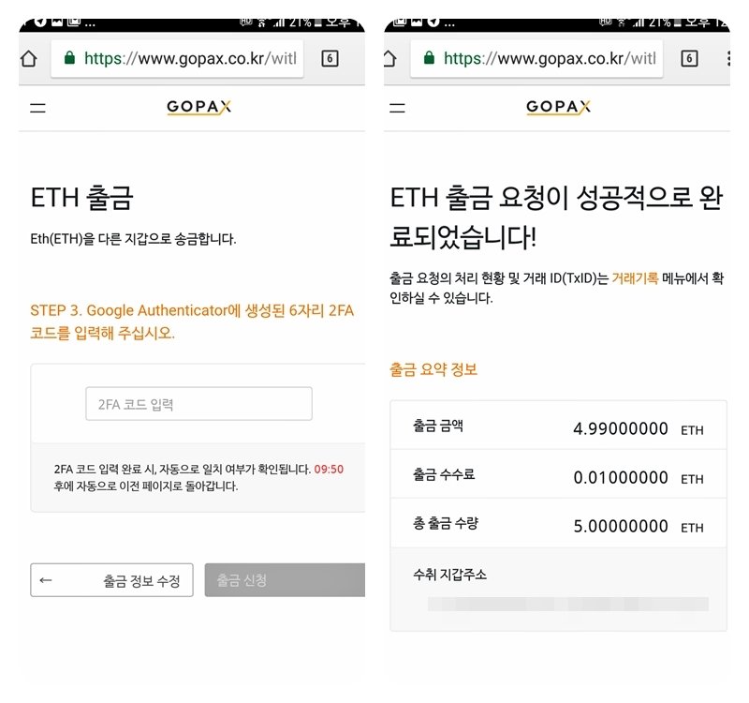Tap the 총 출금 수량 5.00000000 row

tap(558, 524)
